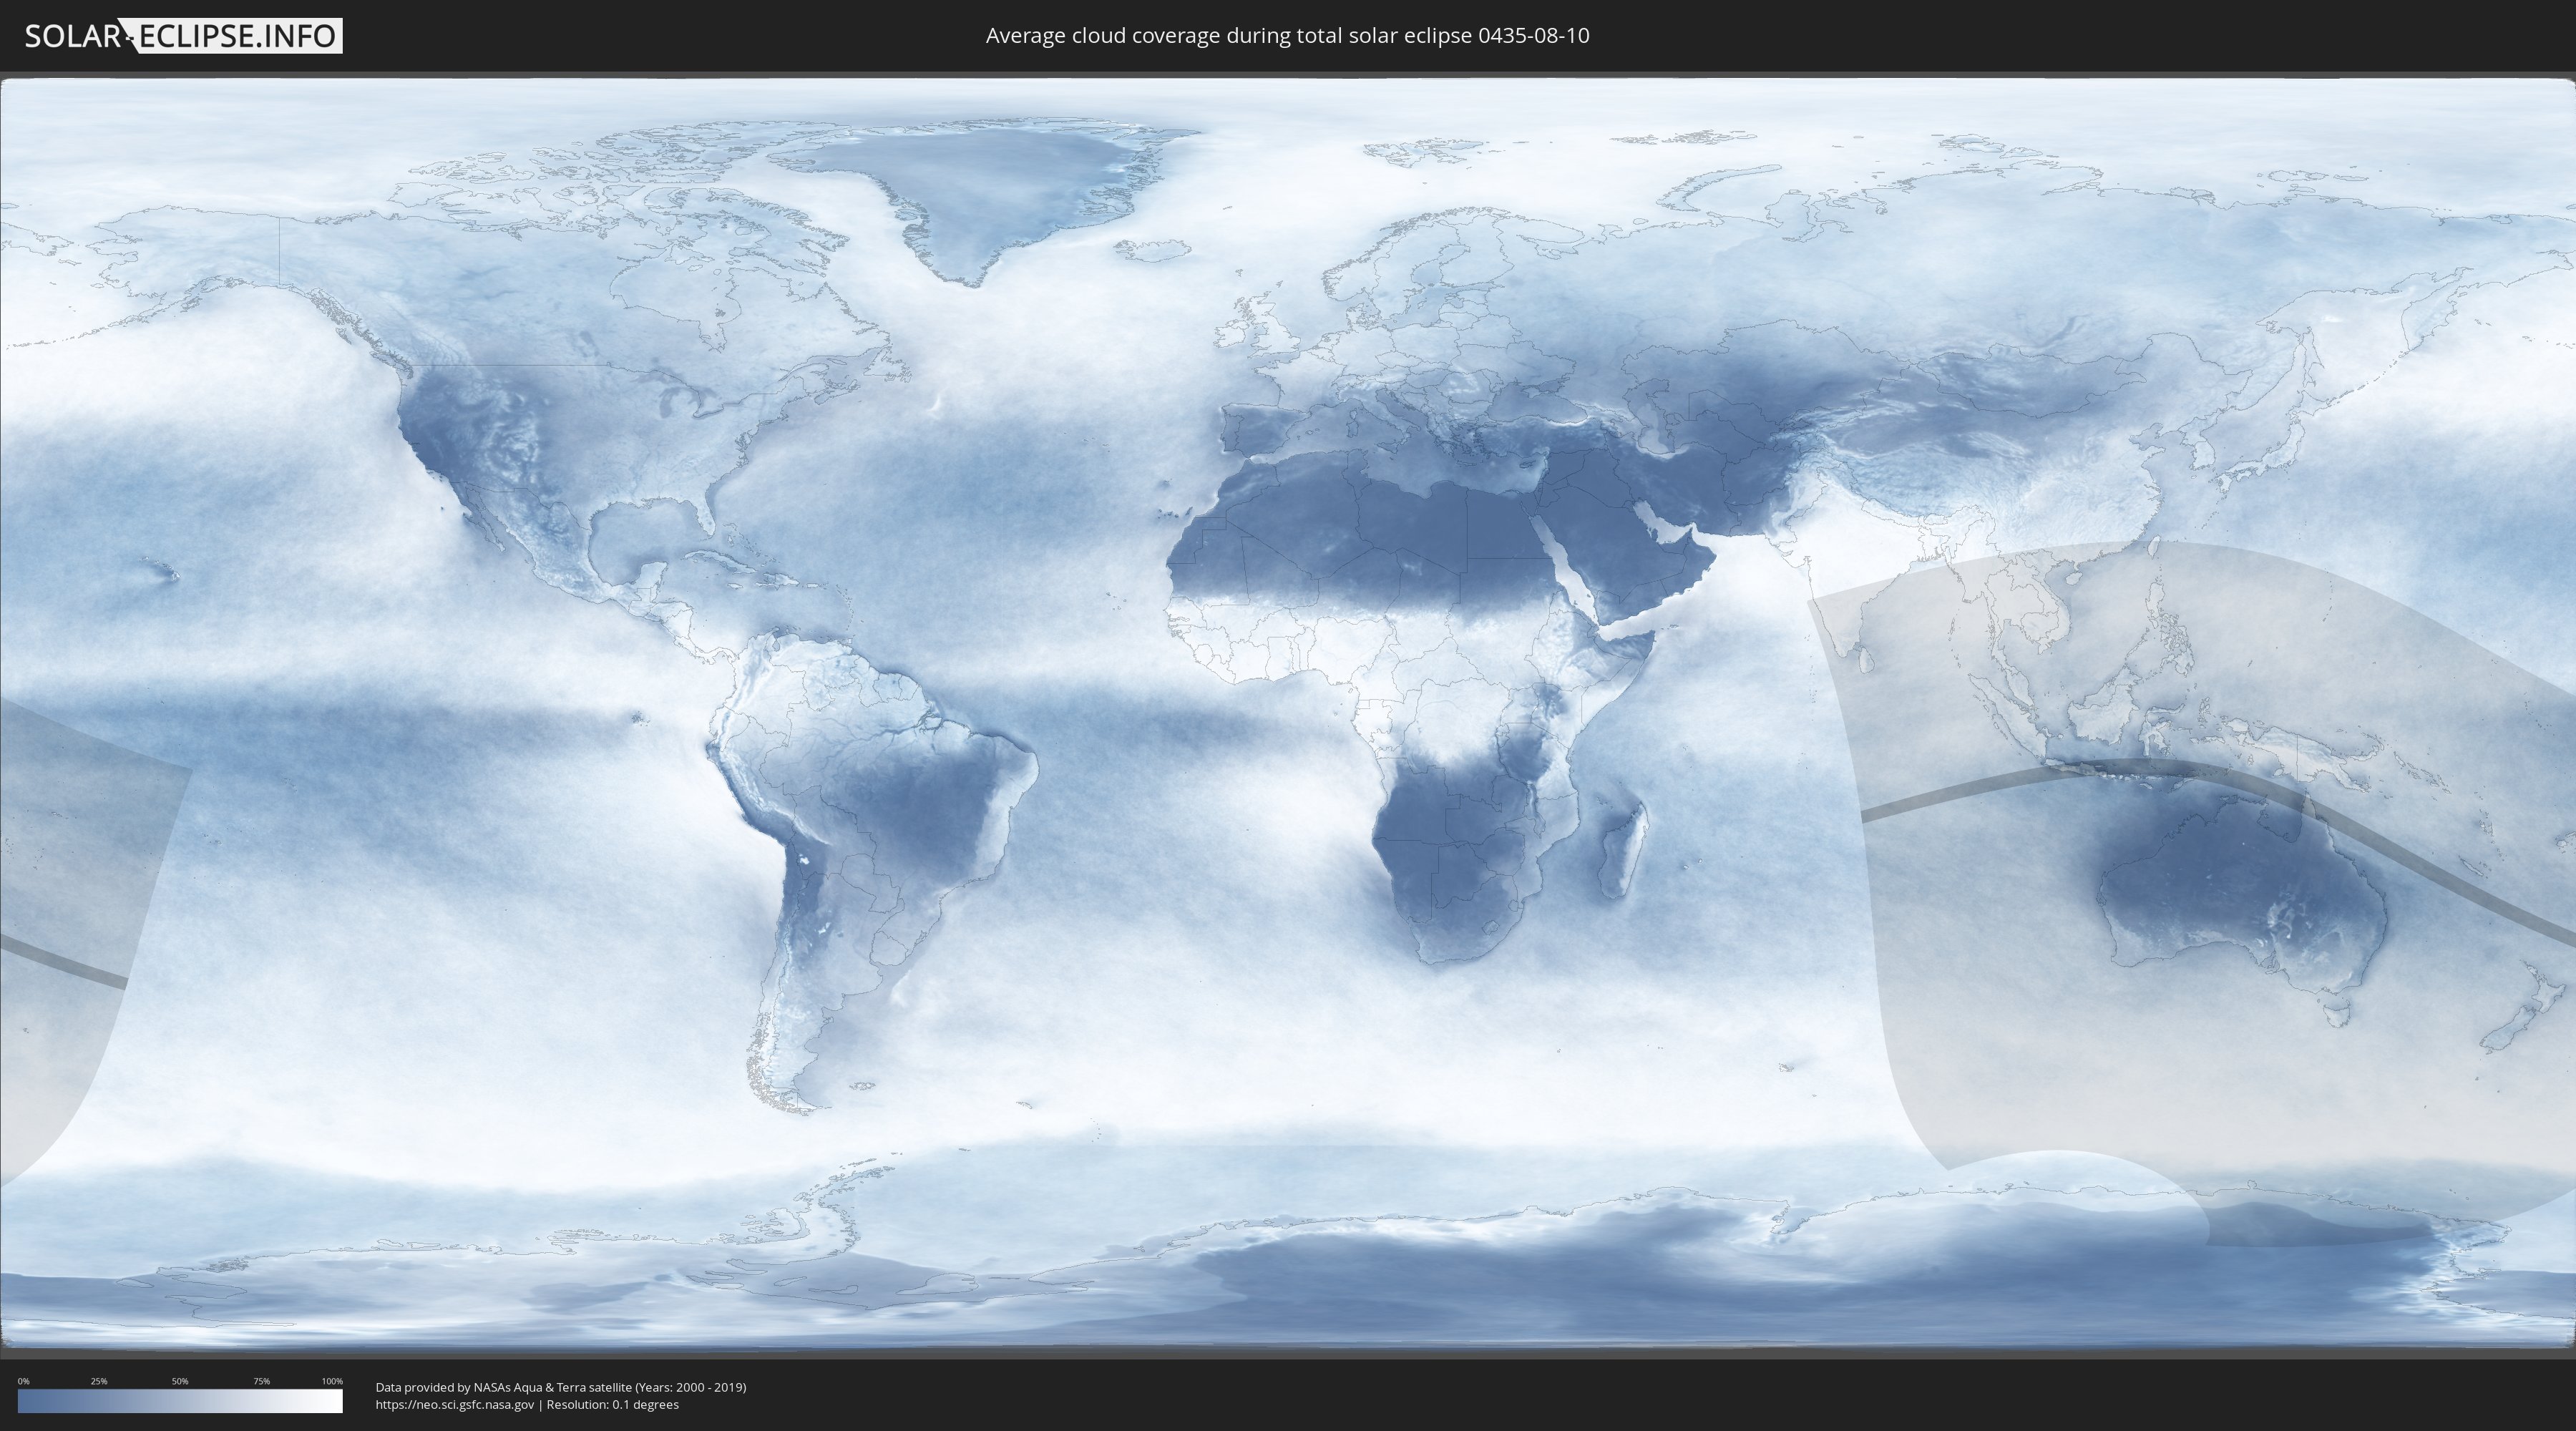Select the map title mentioning eclipse 0435-08-10

(x=1287, y=36)
